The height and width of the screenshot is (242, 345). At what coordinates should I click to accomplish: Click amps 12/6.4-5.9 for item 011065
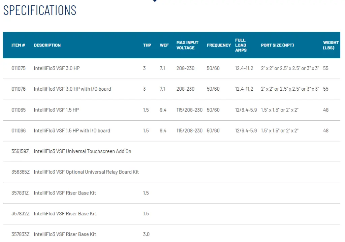coord(246,110)
